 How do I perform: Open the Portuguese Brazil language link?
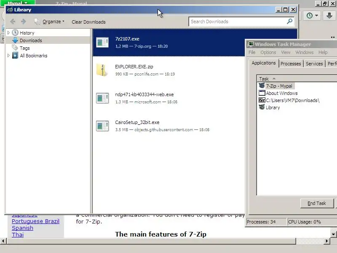(35, 221)
